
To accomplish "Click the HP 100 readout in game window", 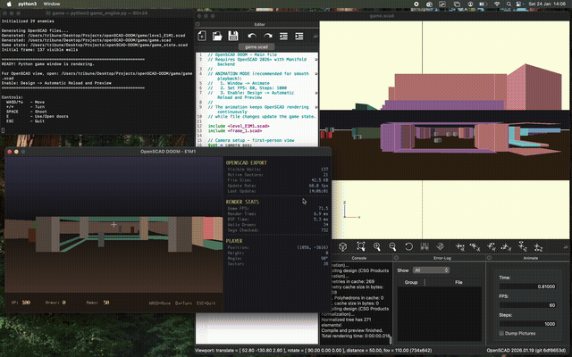I will [x=21, y=303].
